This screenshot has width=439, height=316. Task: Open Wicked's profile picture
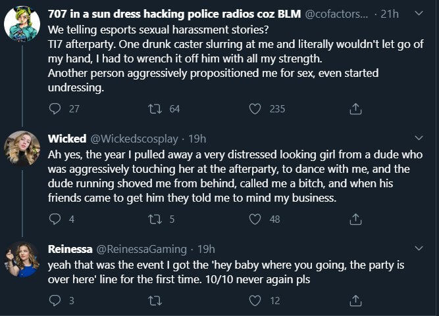tap(22, 148)
